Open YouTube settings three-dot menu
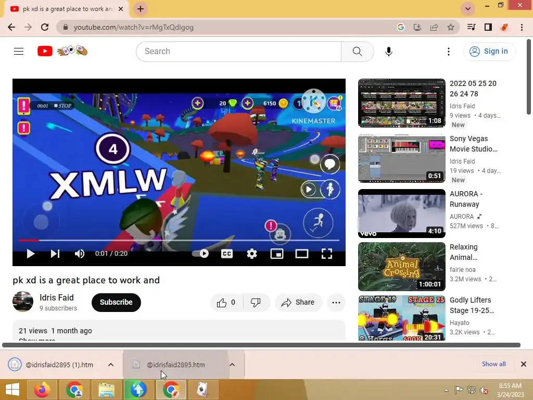The width and height of the screenshot is (533, 400). click(448, 52)
